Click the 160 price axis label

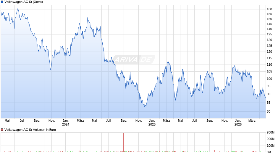coord(269,9)
